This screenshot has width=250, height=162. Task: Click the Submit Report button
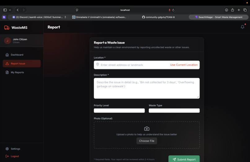tap(184, 159)
